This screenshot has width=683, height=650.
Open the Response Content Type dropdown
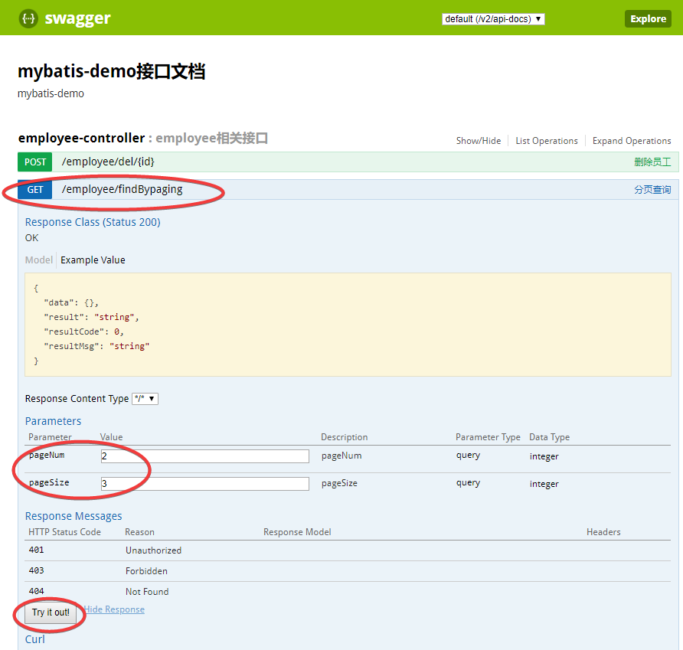(x=144, y=398)
